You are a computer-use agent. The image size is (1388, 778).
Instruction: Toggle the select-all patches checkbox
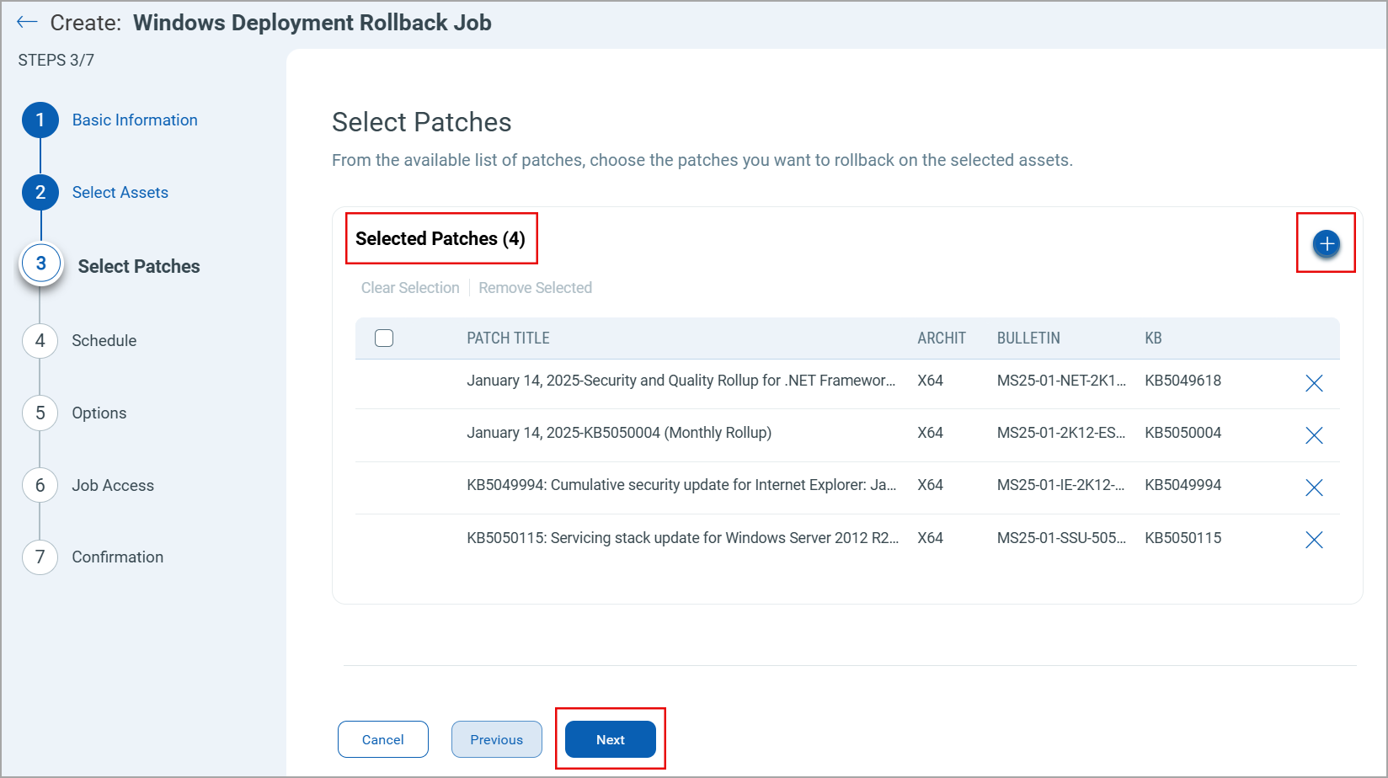pyautogui.click(x=384, y=338)
